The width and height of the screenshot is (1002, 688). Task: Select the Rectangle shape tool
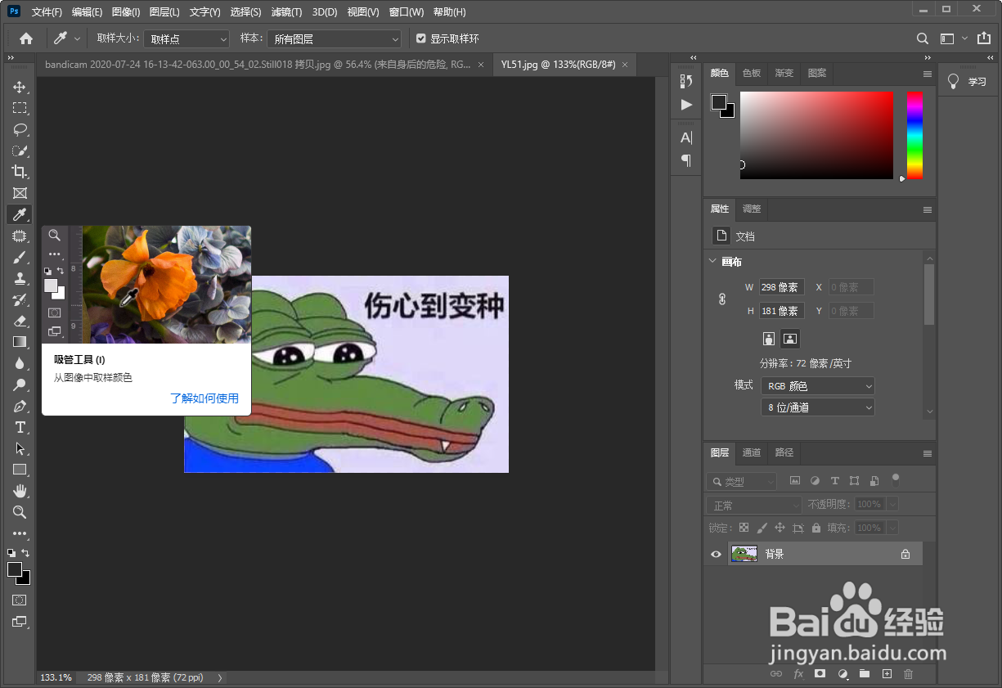click(20, 470)
